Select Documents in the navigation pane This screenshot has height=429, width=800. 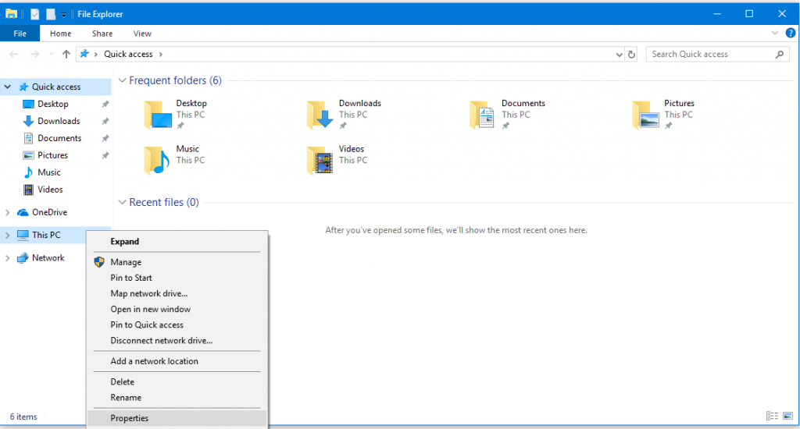click(x=59, y=138)
